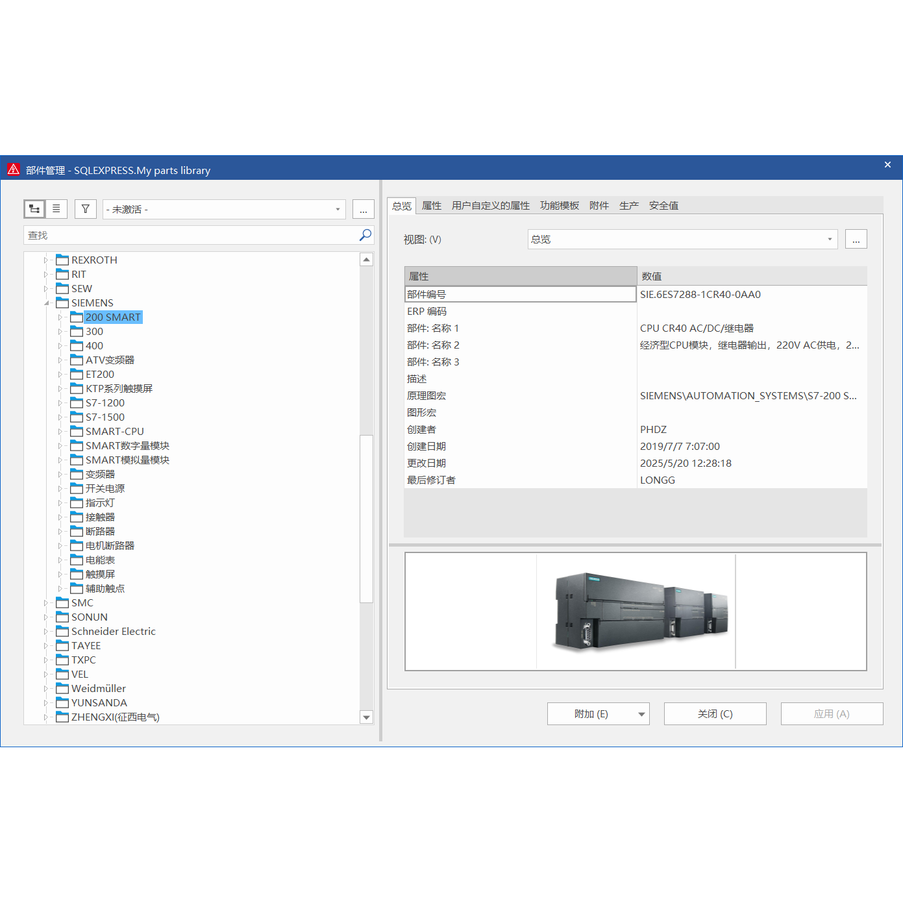Click the 2019/7/7 7:07:00 creation date value
Screen dimensions: 903x903
click(680, 446)
